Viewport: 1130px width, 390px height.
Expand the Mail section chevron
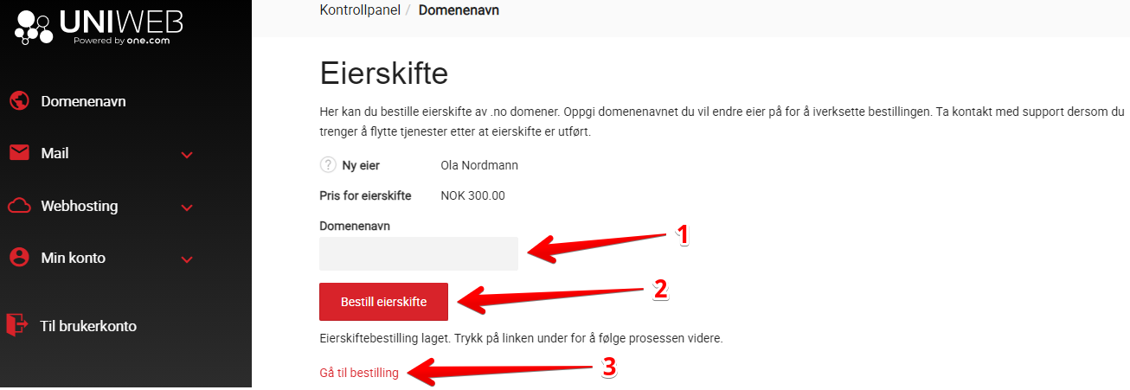187,155
